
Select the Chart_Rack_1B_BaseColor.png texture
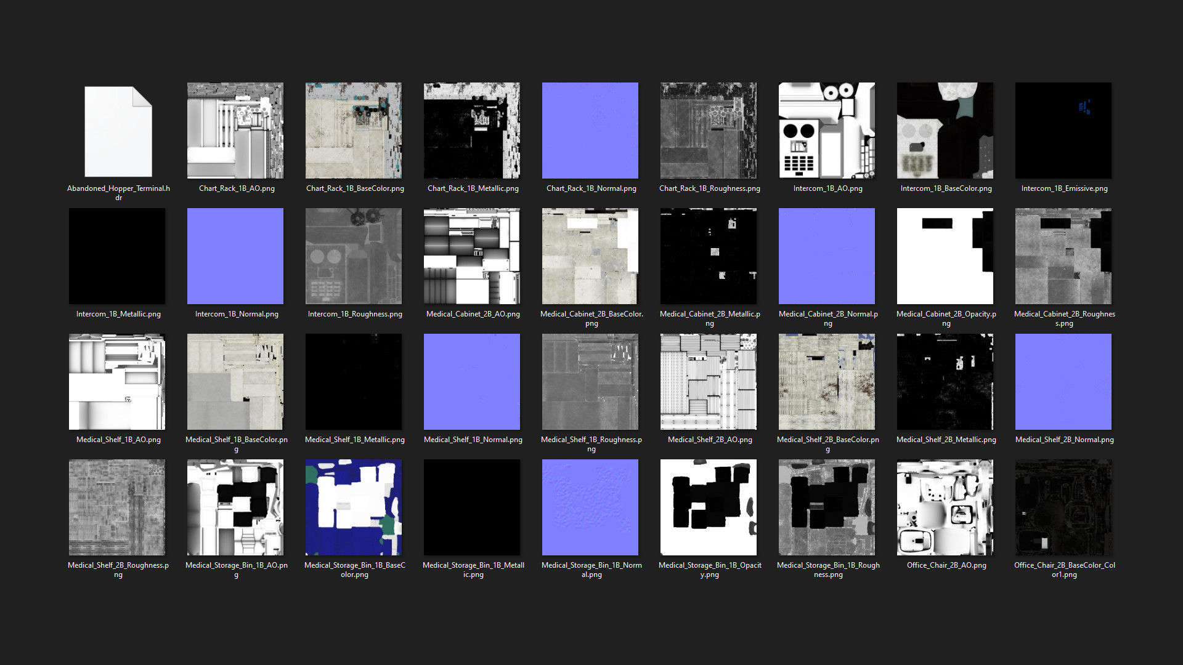[354, 131]
